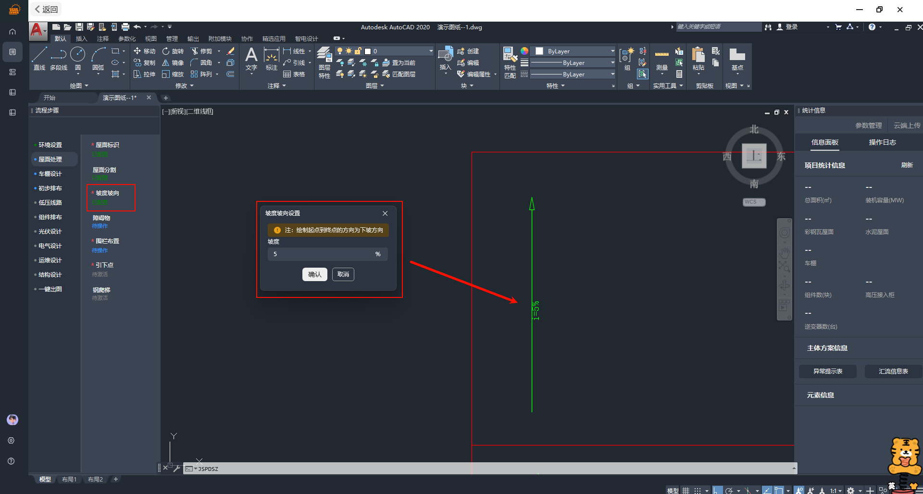Open the 注释 ribbon tab
Screen dimensions: 923x494
click(102, 38)
